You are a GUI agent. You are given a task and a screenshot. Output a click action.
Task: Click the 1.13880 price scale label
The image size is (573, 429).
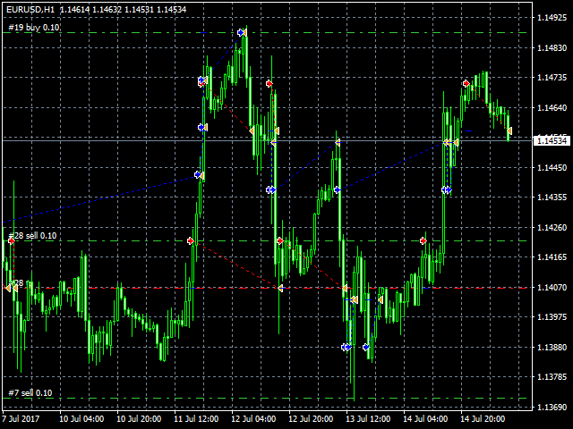point(552,347)
